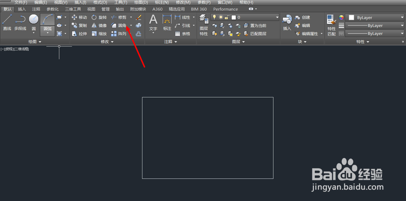Click the ellipse tool icon in Draw panel
This screenshot has width=406, height=201.
59,25
